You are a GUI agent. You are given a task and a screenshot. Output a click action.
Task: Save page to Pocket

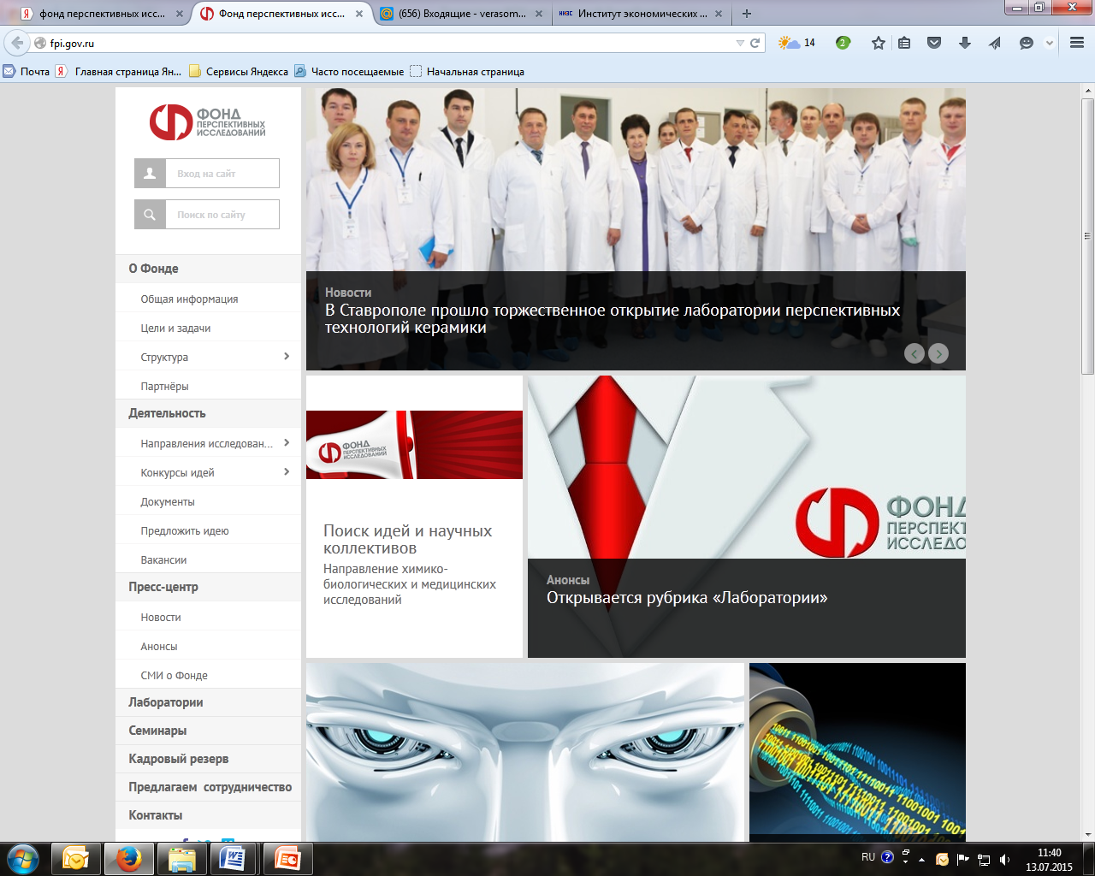(934, 43)
